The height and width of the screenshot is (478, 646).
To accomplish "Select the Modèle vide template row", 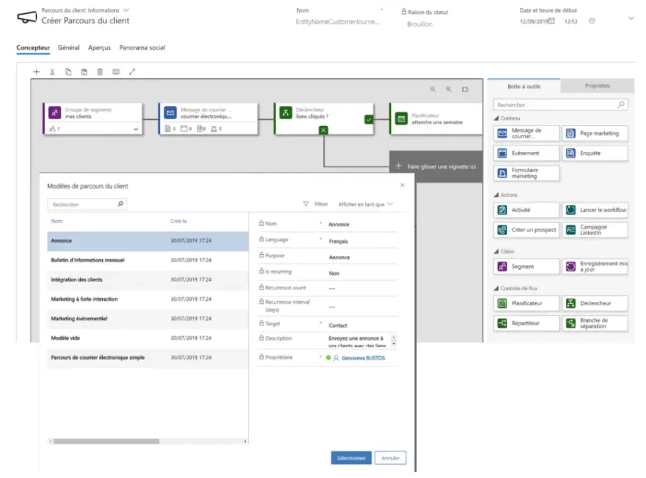I will (x=148, y=338).
